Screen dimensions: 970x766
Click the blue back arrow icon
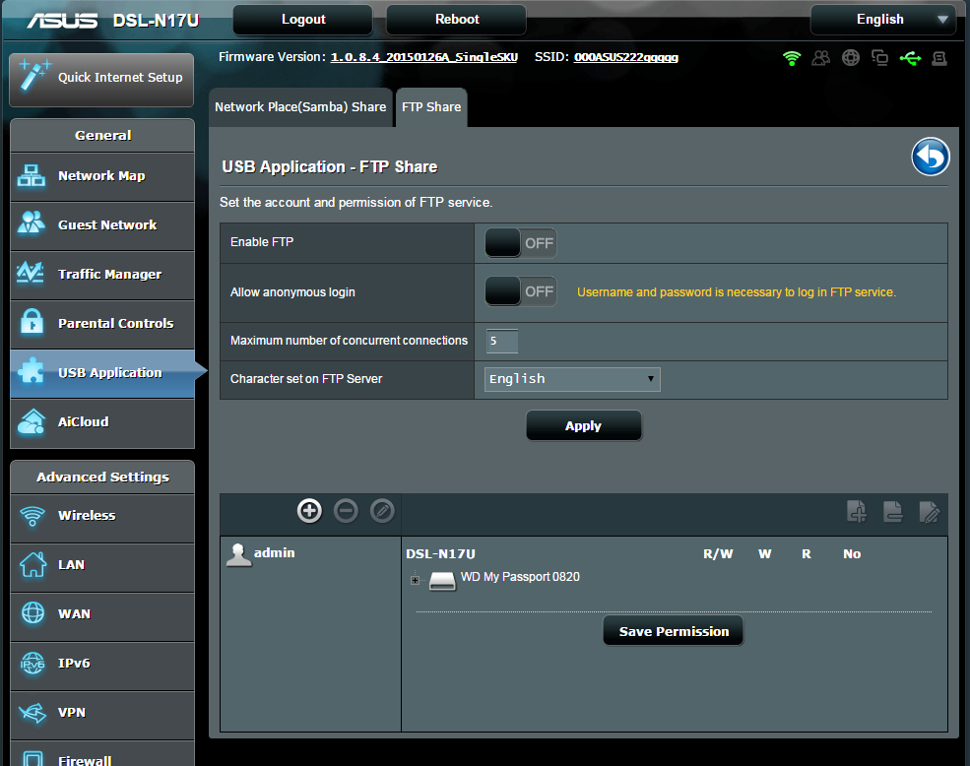(x=930, y=157)
